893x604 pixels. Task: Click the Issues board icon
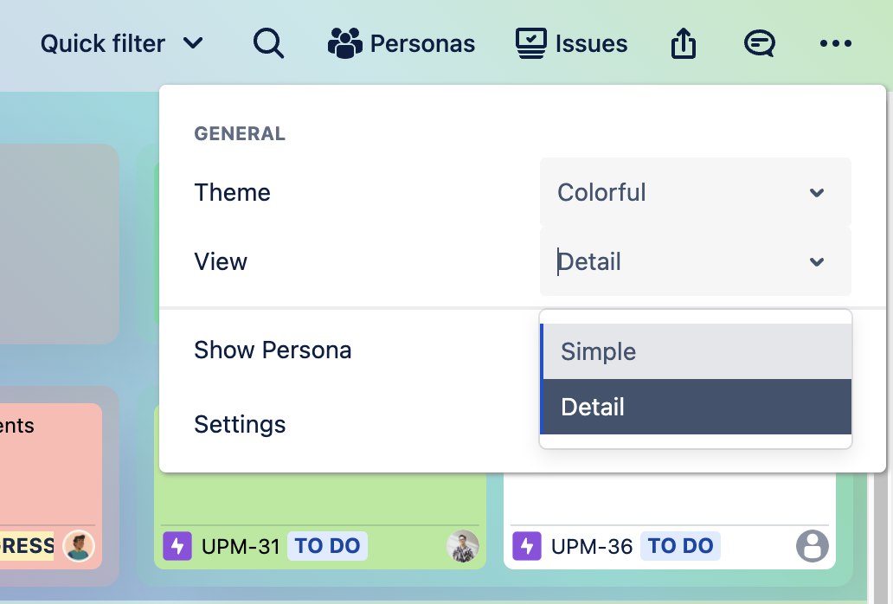pyautogui.click(x=531, y=43)
